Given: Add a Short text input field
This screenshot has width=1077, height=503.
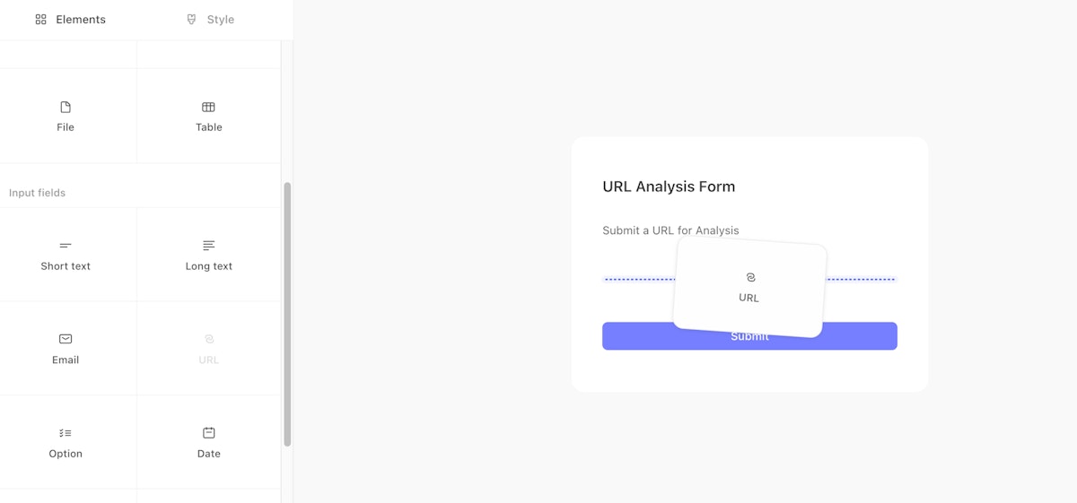Looking at the screenshot, I should 66,255.
